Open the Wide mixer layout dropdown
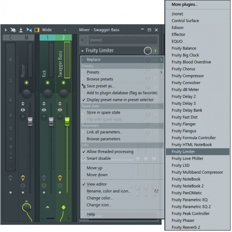This screenshot has width=232, height=232. (47, 30)
